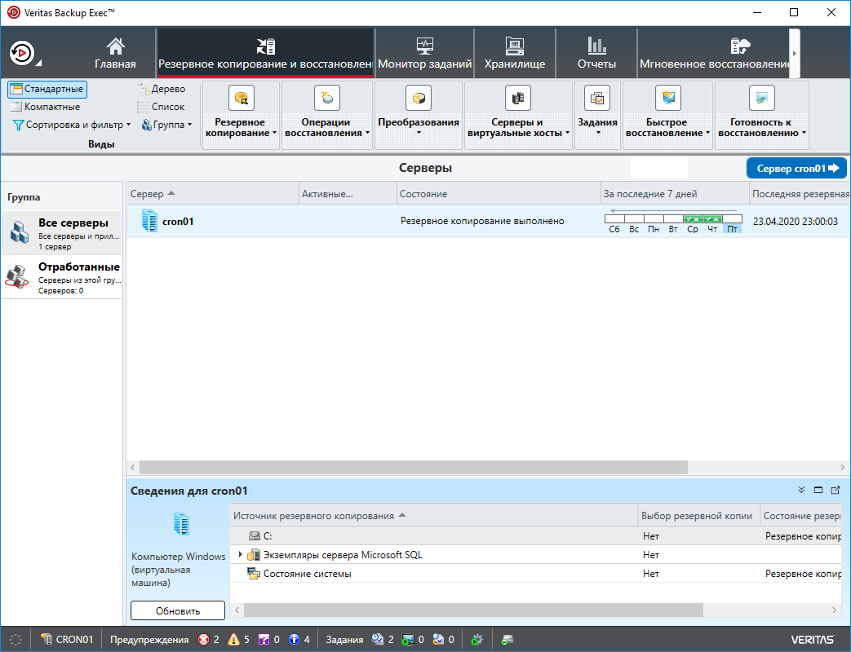Select Компактные view
851x652 pixels.
pyautogui.click(x=47, y=107)
